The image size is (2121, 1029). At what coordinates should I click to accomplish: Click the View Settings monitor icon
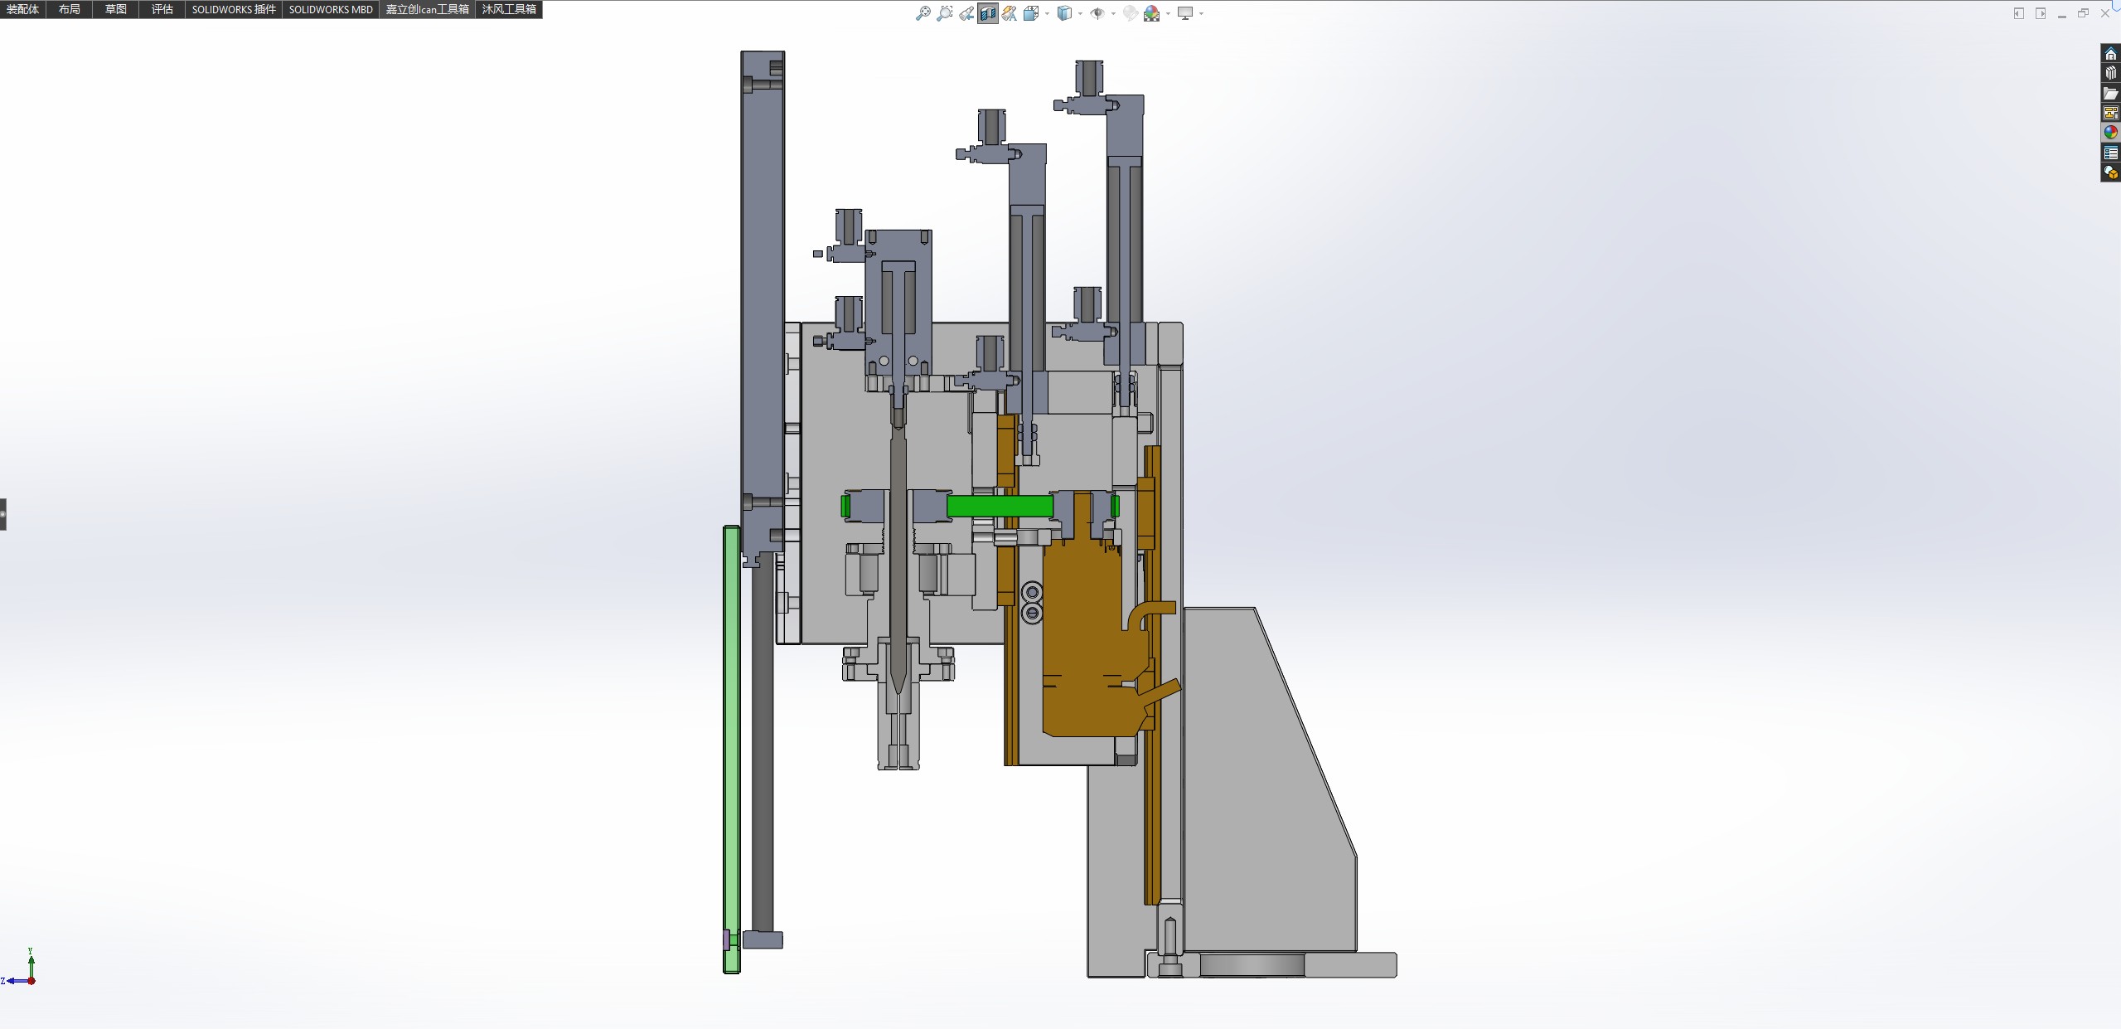point(1185,13)
